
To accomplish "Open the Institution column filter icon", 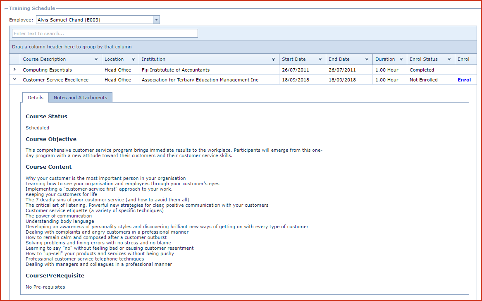I will pyautogui.click(x=273, y=60).
